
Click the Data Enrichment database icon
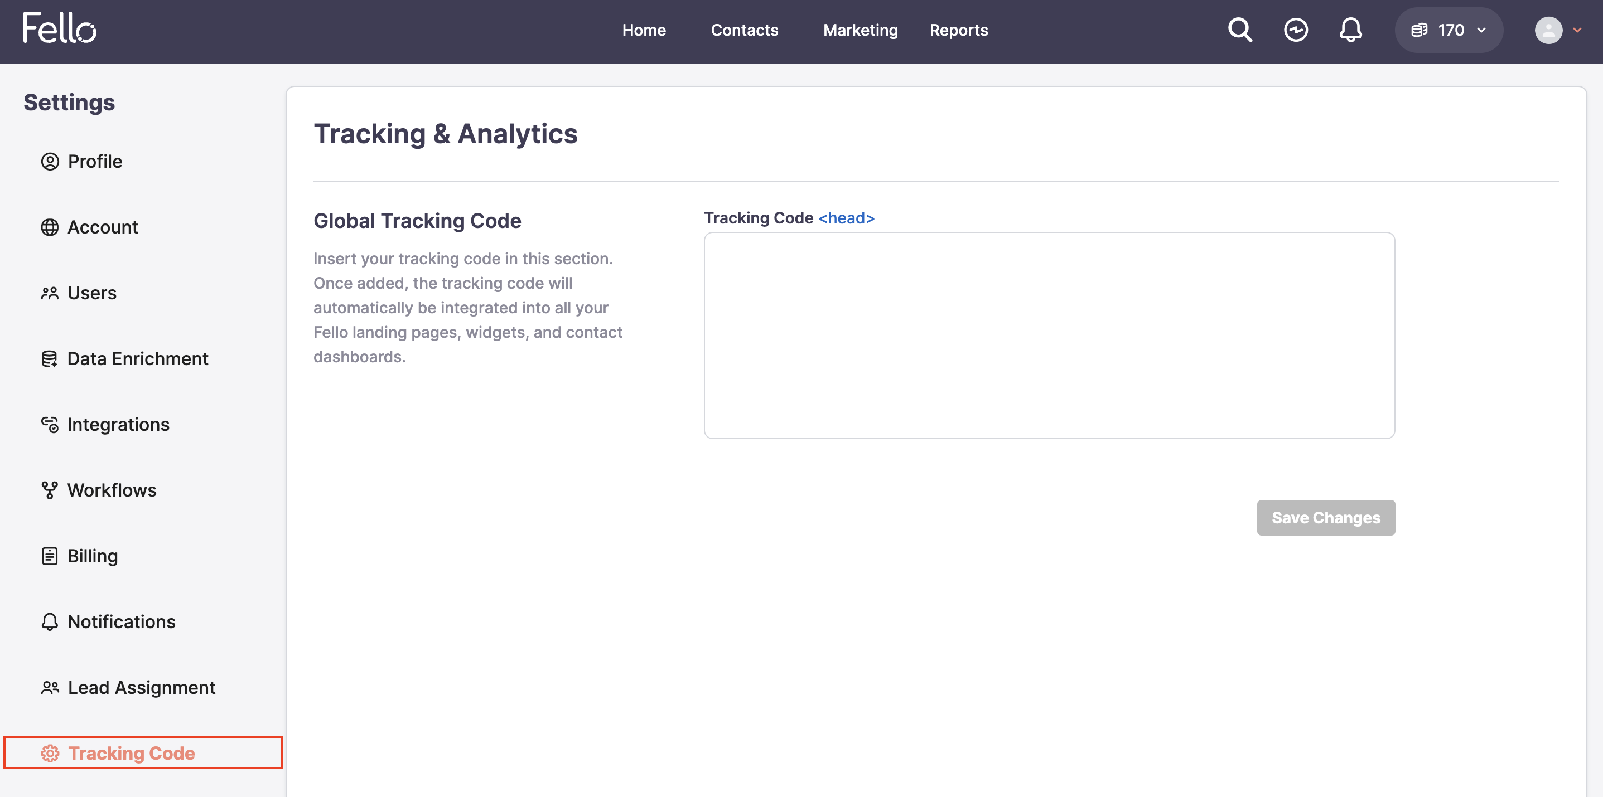pyautogui.click(x=50, y=359)
